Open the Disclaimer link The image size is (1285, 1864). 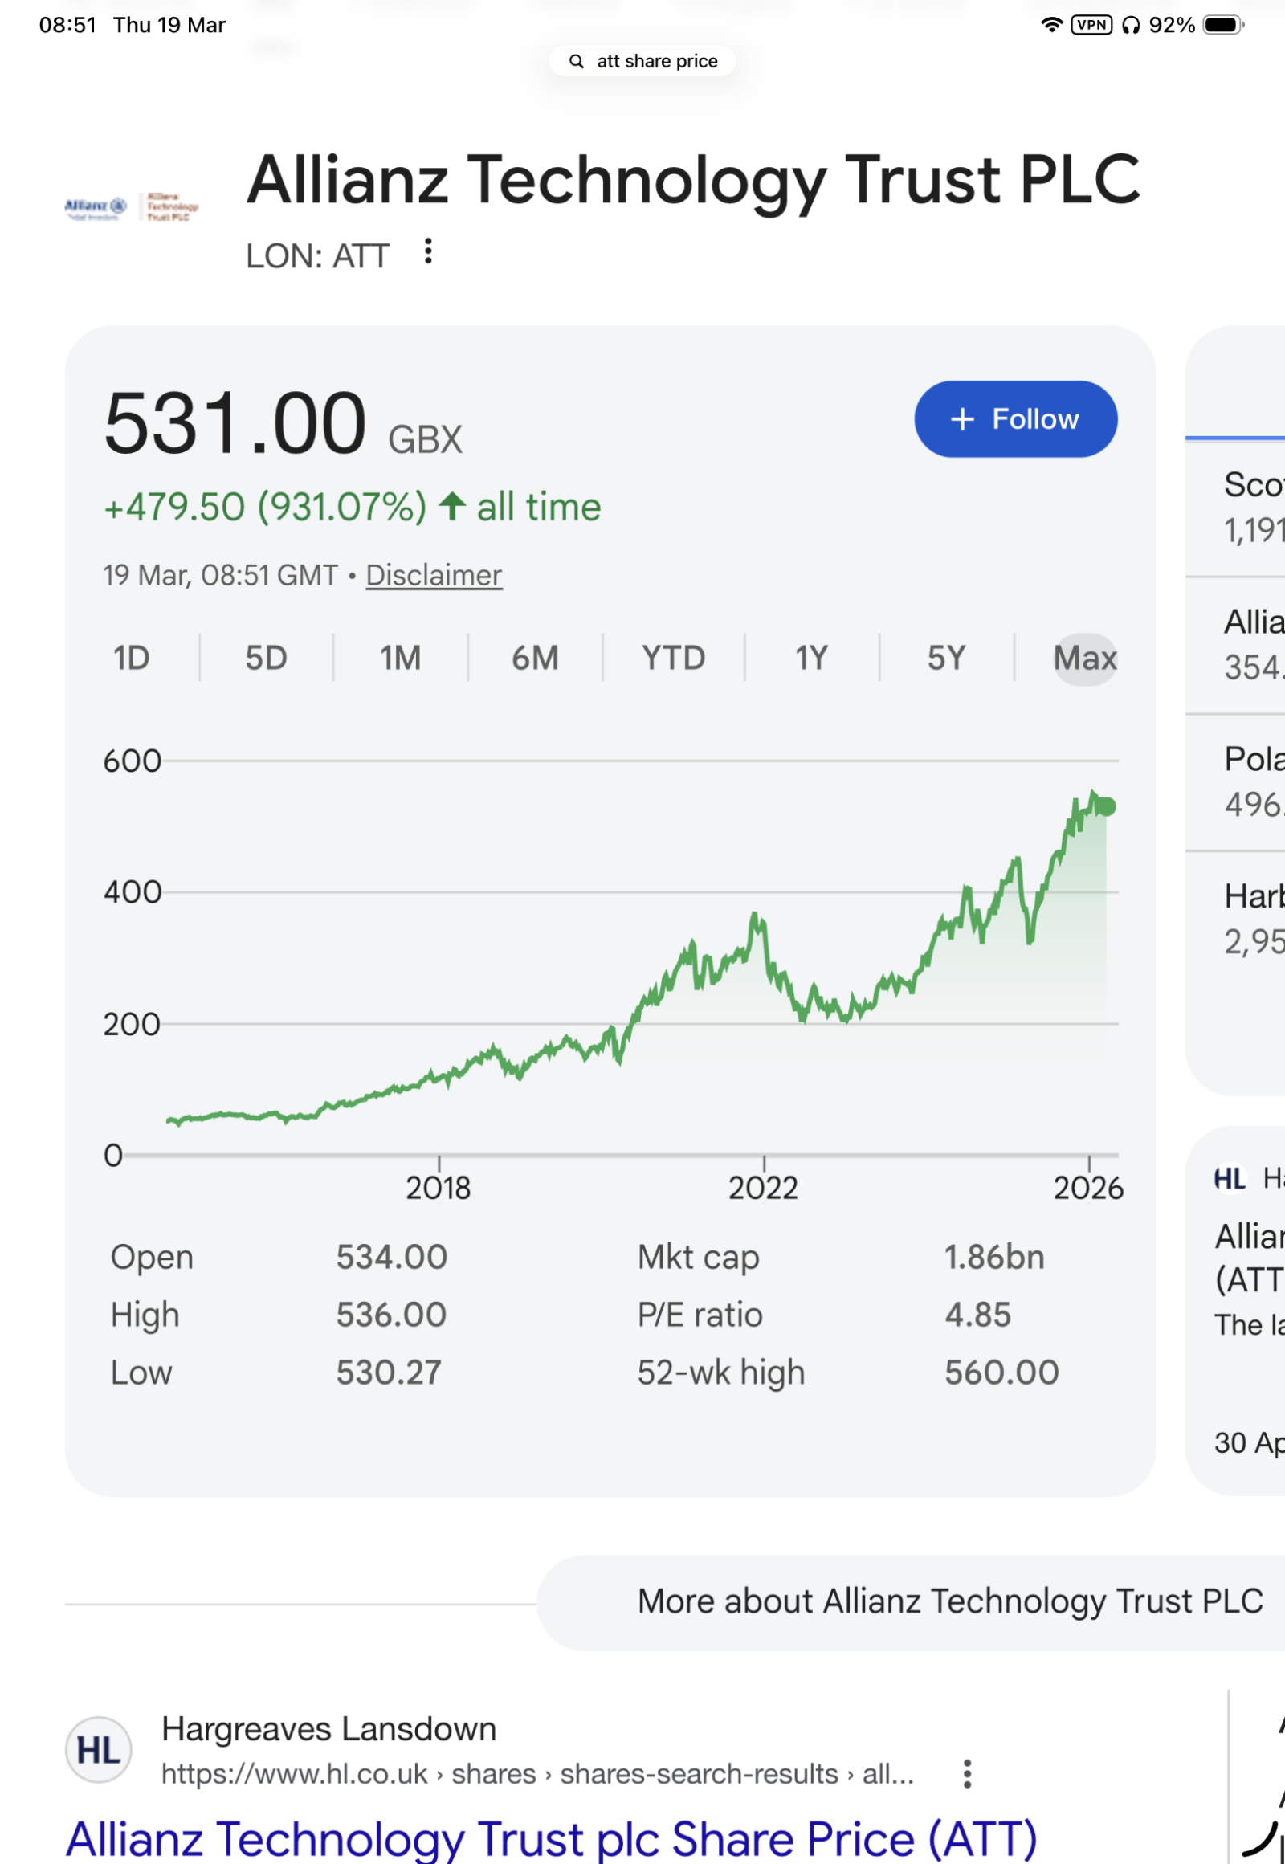click(x=434, y=575)
